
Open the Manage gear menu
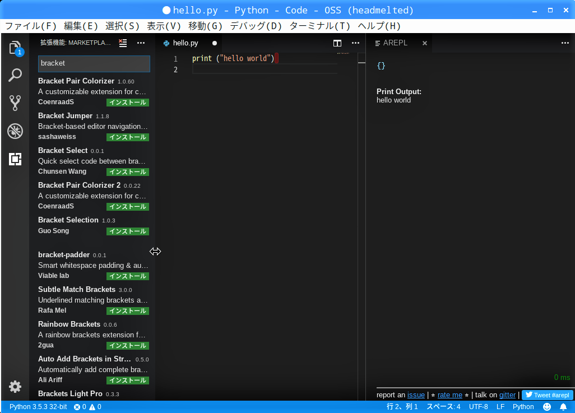[15, 387]
